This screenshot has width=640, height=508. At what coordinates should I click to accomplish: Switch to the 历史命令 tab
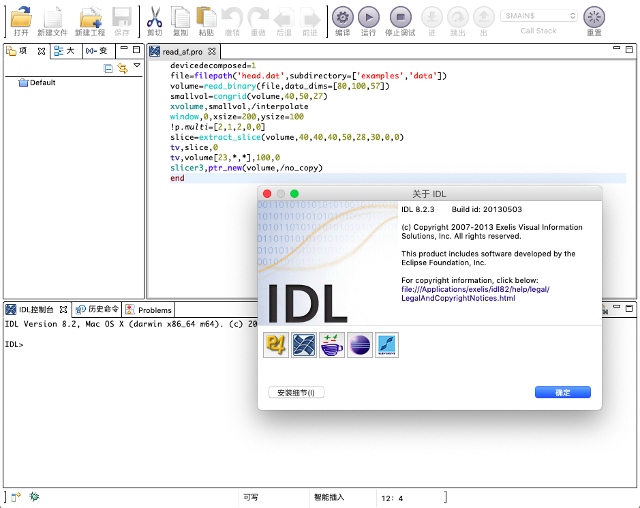click(x=98, y=310)
